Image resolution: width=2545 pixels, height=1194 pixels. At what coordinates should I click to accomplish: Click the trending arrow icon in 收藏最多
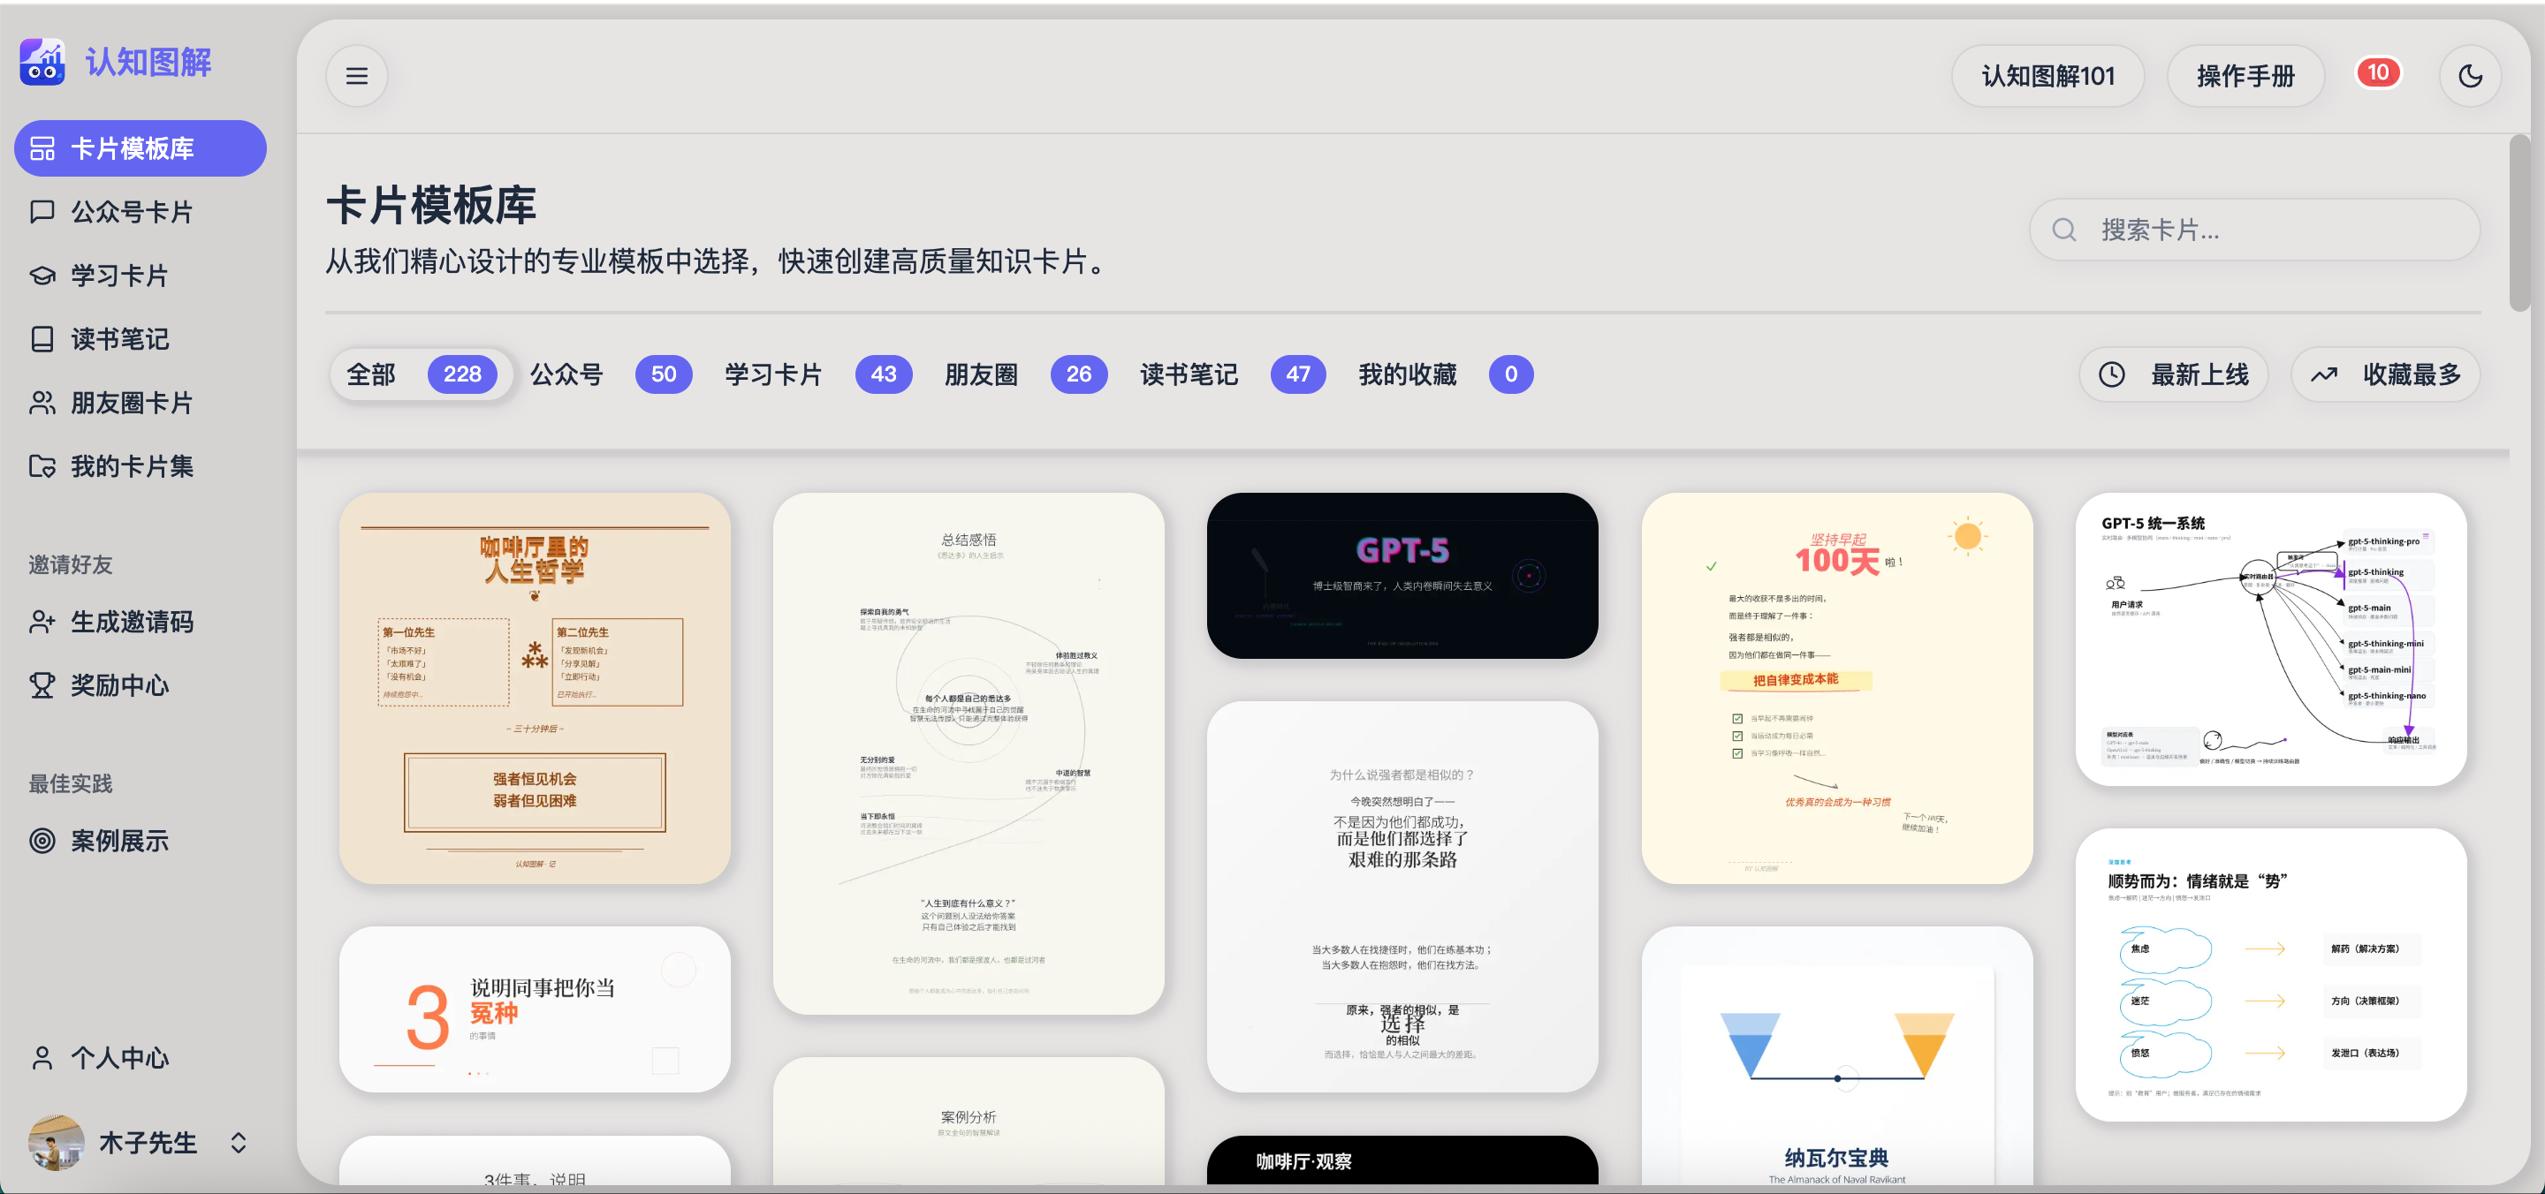2324,374
